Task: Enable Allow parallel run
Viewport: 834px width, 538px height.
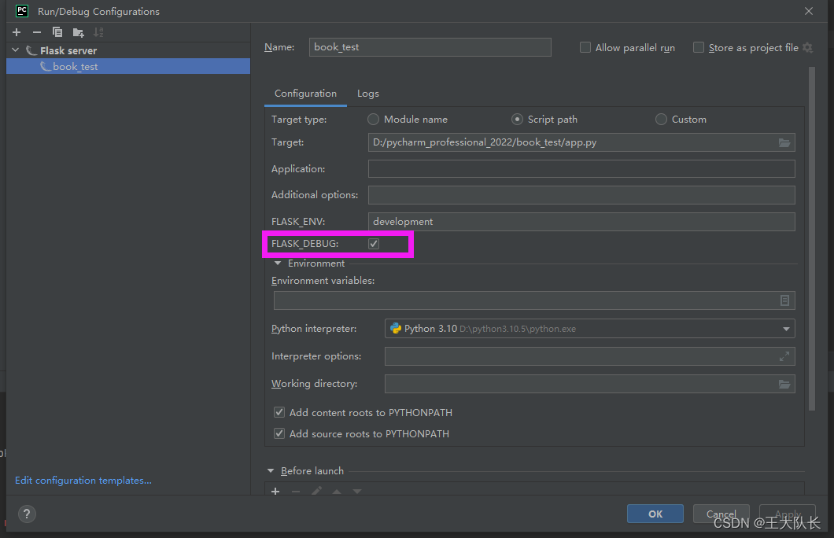Action: [x=585, y=47]
